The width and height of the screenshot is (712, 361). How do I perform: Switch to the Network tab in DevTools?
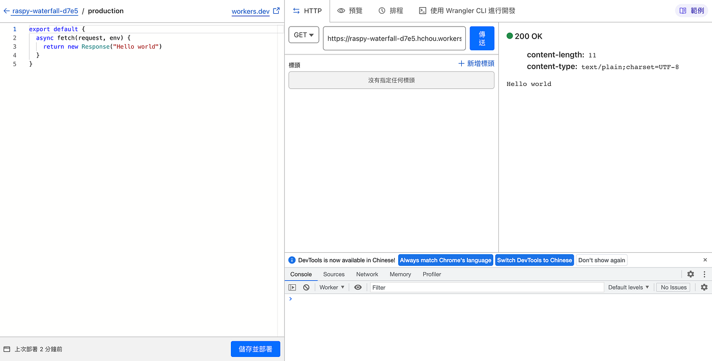(x=367, y=274)
